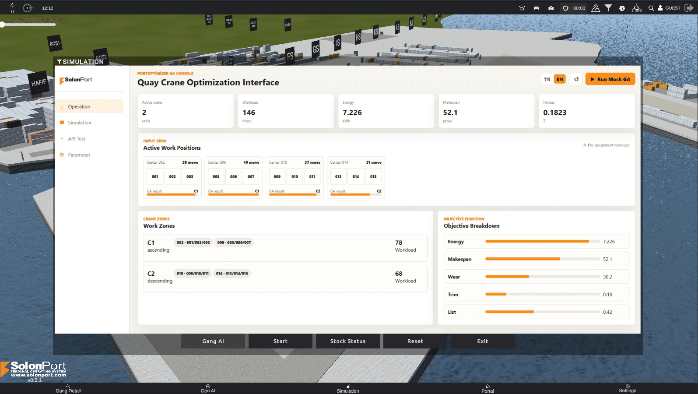Image resolution: width=698 pixels, height=394 pixels.
Task: Select bay position 013
Action: tap(338, 176)
